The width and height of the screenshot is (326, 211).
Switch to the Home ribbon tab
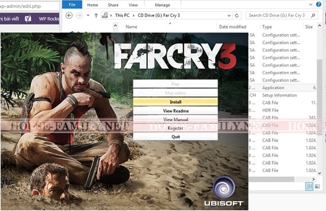(x=93, y=5)
